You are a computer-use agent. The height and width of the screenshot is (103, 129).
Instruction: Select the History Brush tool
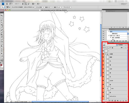(x=2, y=37)
